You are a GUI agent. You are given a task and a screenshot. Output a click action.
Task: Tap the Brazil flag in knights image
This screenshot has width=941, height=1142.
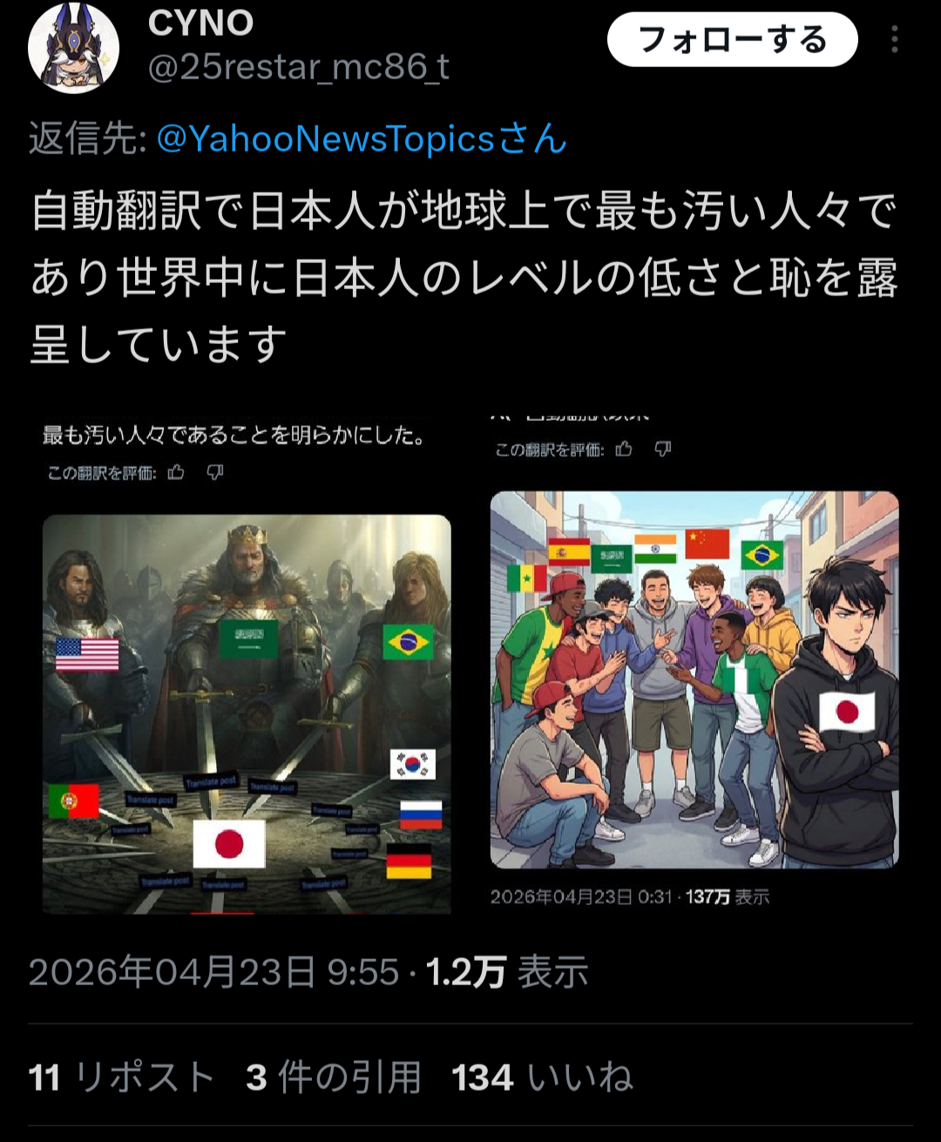coord(408,643)
